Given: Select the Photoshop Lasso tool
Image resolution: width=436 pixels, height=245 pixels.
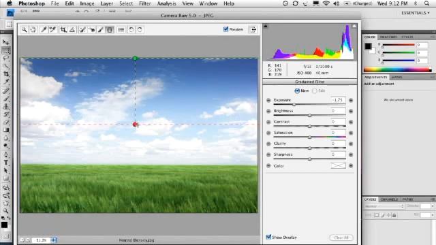Looking at the screenshot, I should pos(6,58).
